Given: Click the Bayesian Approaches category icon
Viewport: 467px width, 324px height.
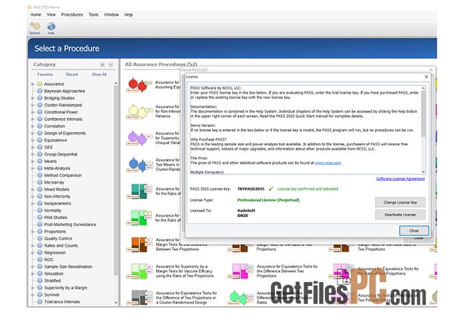Looking at the screenshot, I should pyautogui.click(x=39, y=91).
